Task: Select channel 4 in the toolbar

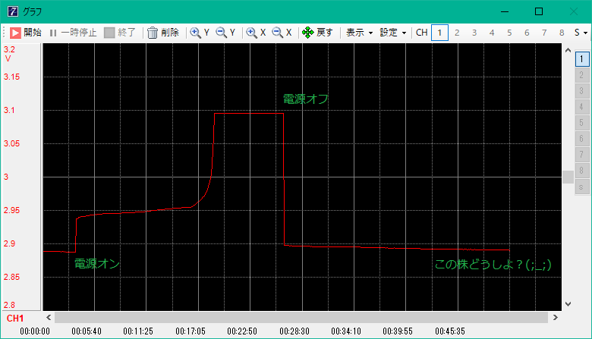Action: click(492, 33)
